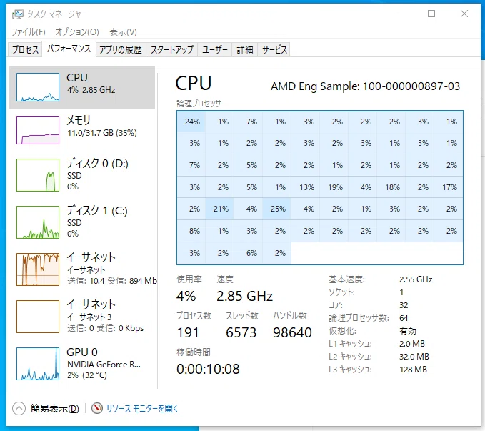Open the Resource Monitor icon at the bottom
485x431 pixels.
(x=97, y=408)
